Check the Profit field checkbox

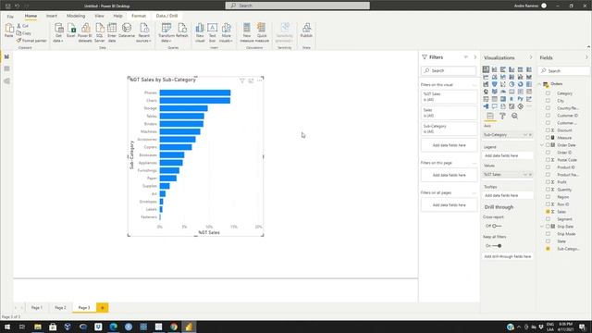pos(548,182)
